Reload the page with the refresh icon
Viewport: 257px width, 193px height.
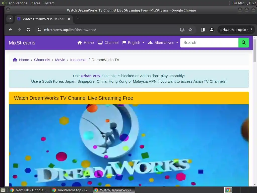28,30
